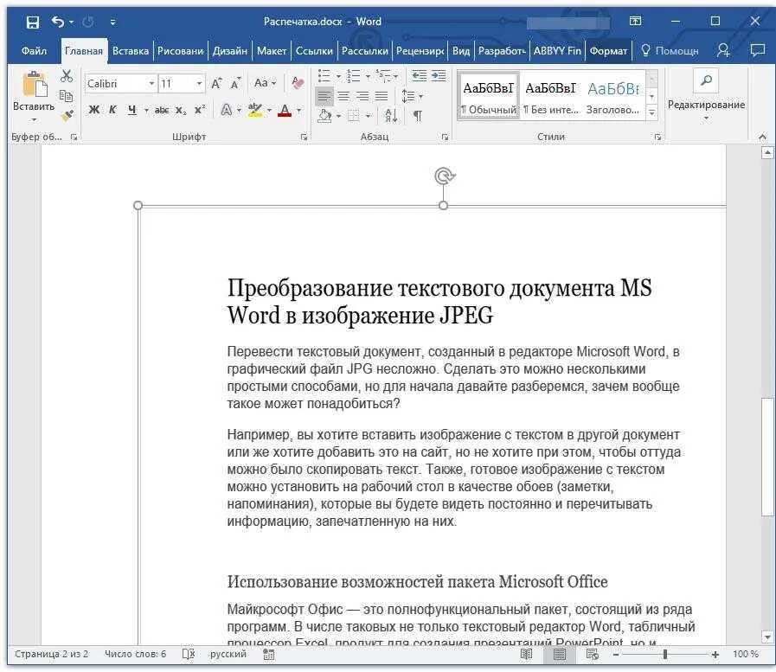Toggle underline Ч formatting
Screen dimensions: 776x672
pyautogui.click(x=131, y=110)
